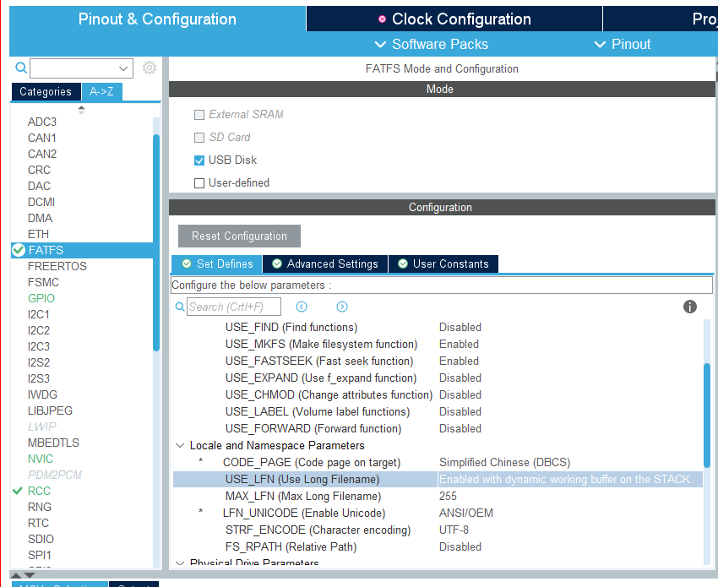
Task: Toggle the External SRAM checkbox
Action: pyautogui.click(x=199, y=115)
